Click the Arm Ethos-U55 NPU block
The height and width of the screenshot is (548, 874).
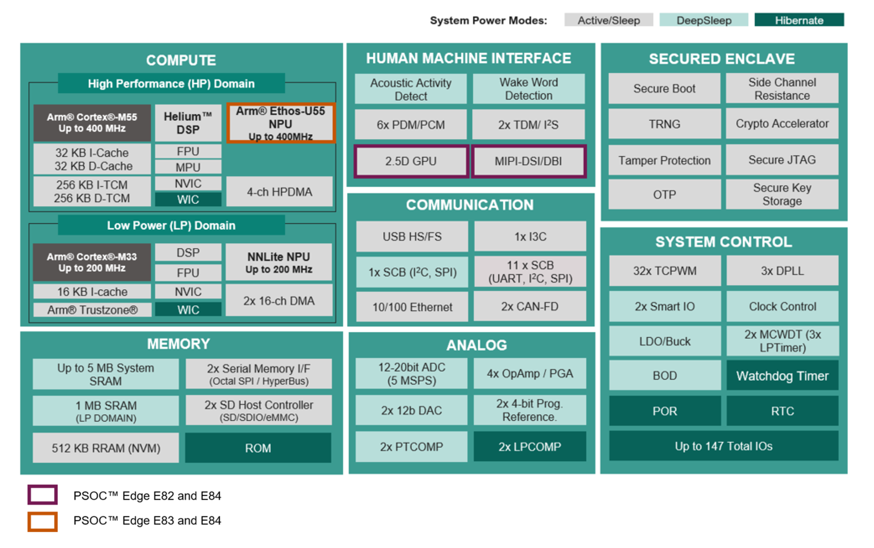click(x=280, y=123)
